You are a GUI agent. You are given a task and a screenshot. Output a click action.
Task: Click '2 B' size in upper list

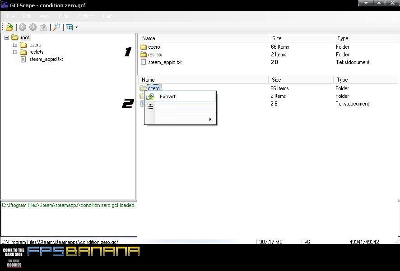274,62
